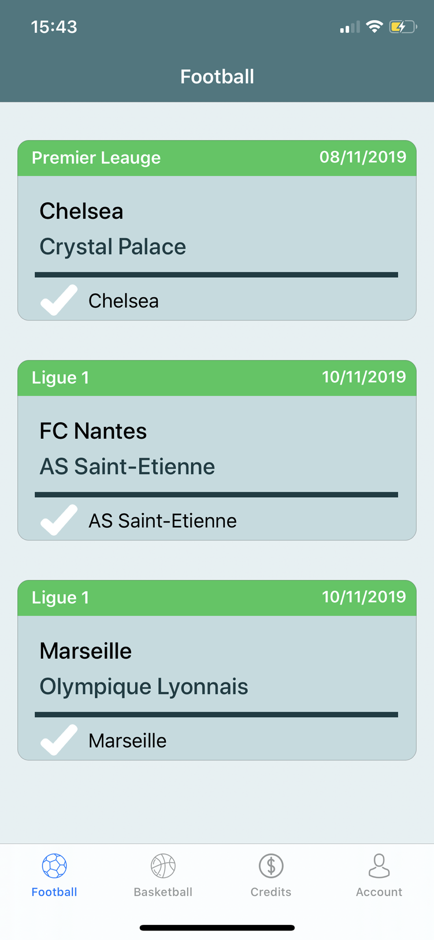Switch to the Credits tab label

coord(271,892)
